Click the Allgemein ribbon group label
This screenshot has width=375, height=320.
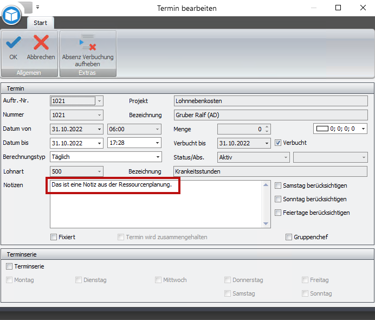[x=29, y=73]
